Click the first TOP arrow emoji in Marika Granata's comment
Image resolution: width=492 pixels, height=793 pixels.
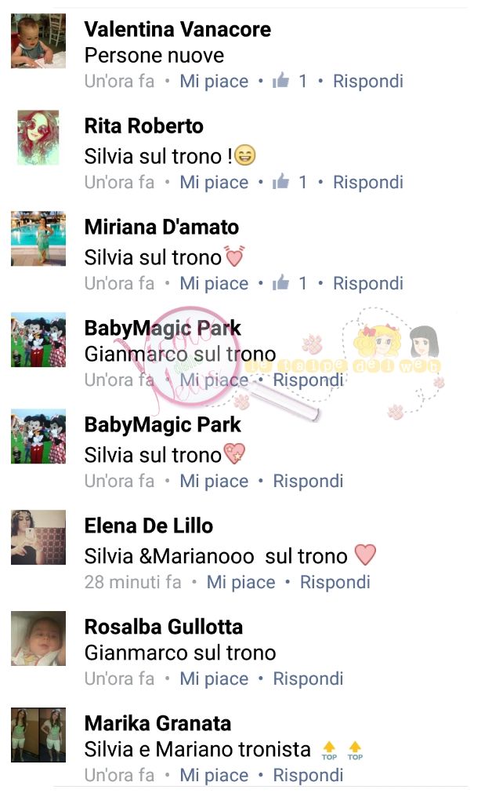[329, 751]
